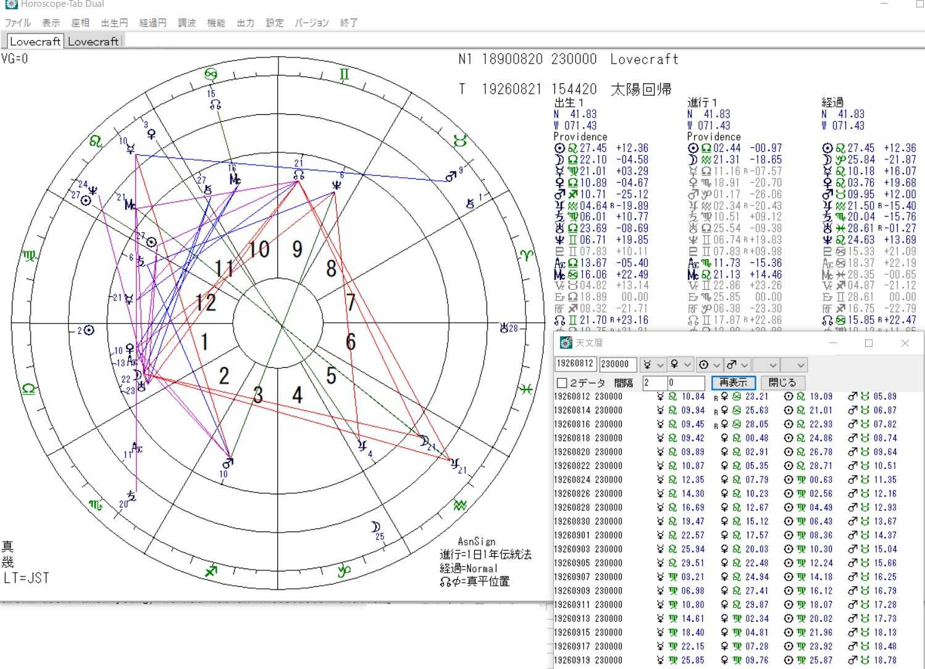
Task: Open the 出生円 menu
Action: point(114,23)
